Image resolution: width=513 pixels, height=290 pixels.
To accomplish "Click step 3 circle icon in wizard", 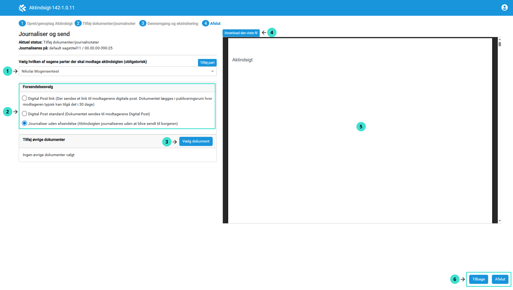I will pos(143,23).
